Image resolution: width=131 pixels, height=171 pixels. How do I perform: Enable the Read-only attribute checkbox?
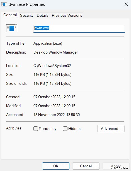pyautogui.click(x=36, y=129)
